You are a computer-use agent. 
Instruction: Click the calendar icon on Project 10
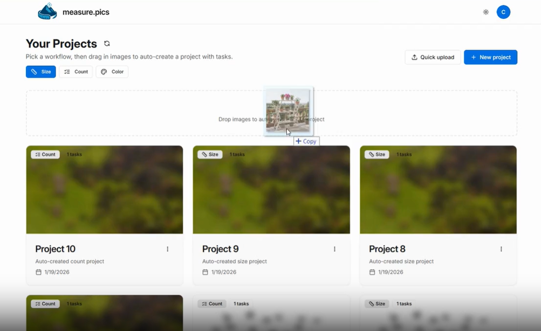tap(38, 272)
